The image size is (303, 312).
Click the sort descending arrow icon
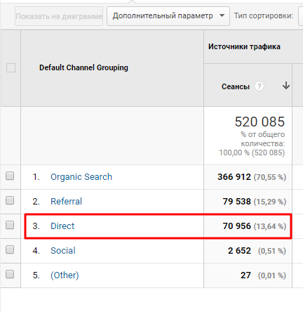tap(285, 86)
